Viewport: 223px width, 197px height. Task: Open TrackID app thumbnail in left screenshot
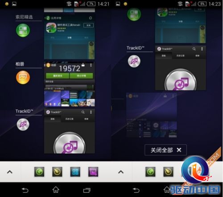[70, 131]
